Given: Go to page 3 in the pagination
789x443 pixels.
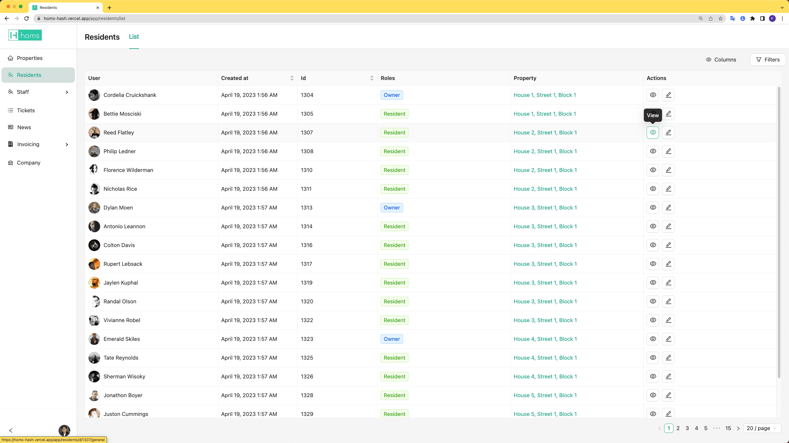Looking at the screenshot, I should [687, 428].
